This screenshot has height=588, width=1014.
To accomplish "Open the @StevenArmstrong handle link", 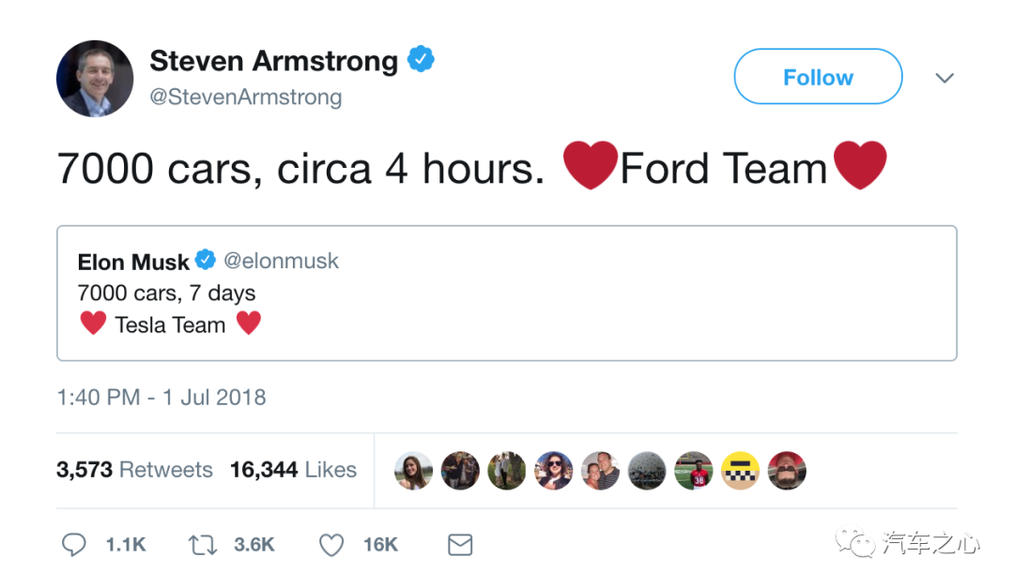I will (246, 97).
